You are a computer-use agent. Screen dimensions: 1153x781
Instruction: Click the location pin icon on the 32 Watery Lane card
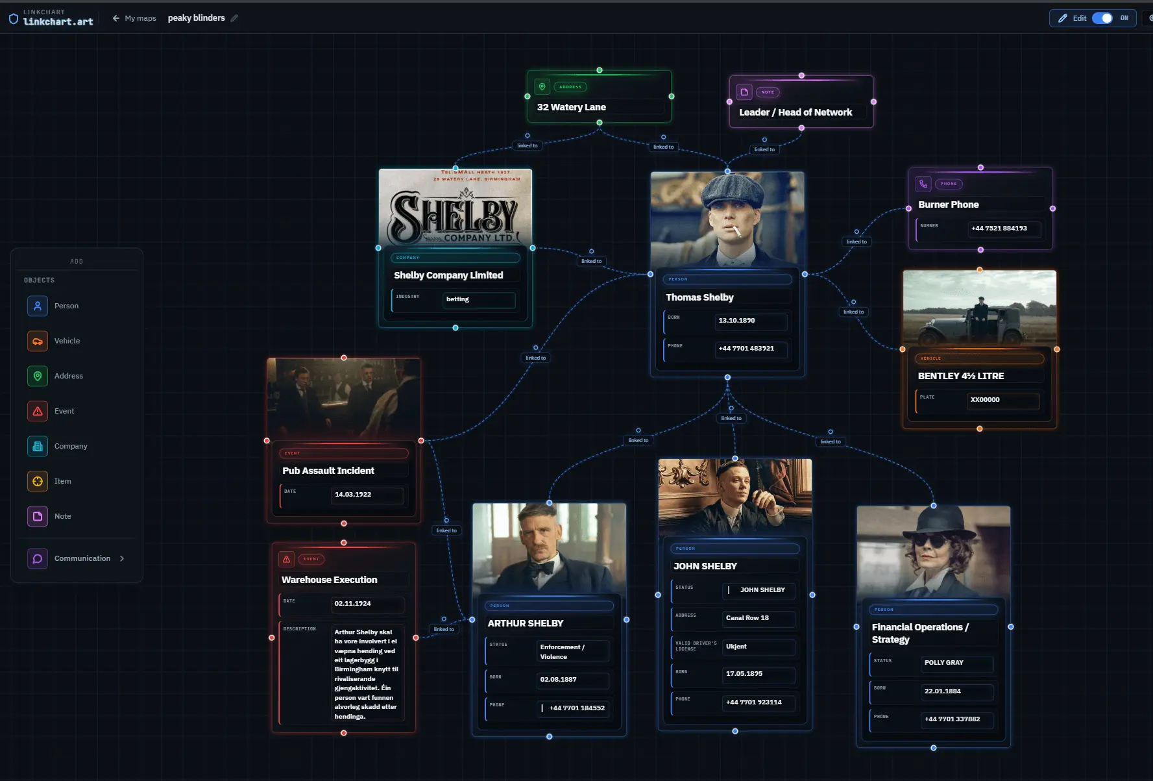(542, 86)
